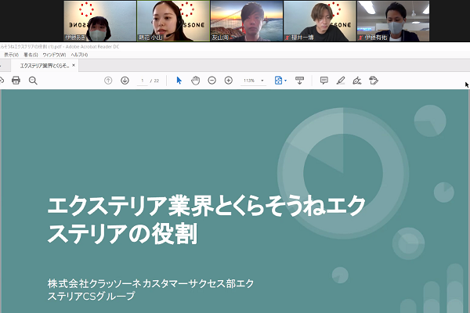The width and height of the screenshot is (470, 313).
Task: Open the ヘルプ(H) menu
Action: point(79,55)
